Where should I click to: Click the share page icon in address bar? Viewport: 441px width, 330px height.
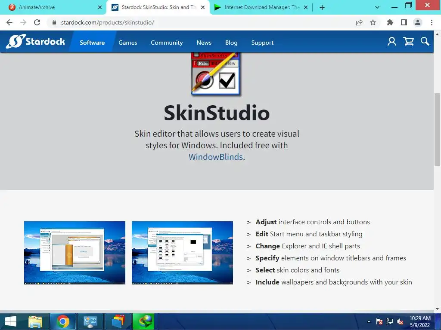pos(359,22)
